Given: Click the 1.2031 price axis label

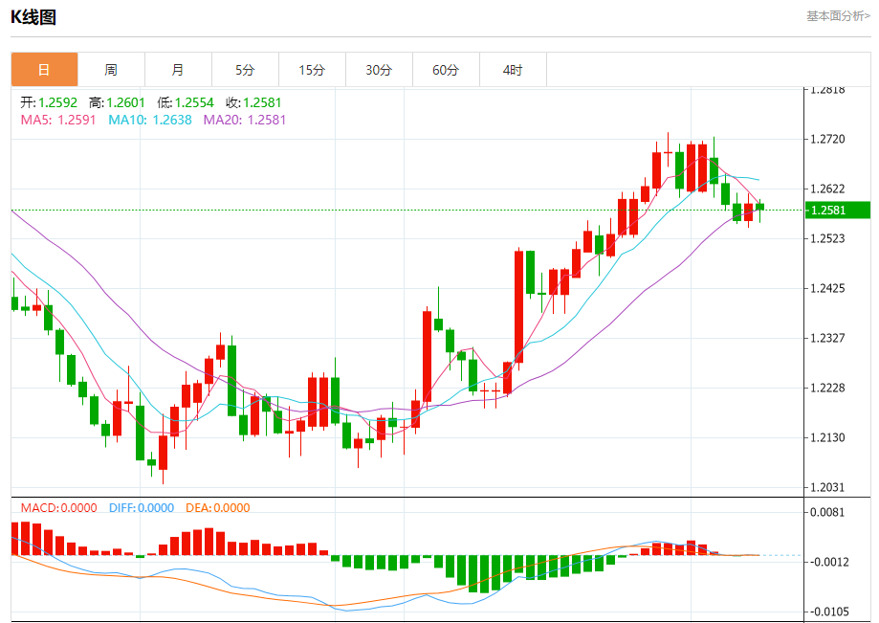Looking at the screenshot, I should (x=828, y=487).
